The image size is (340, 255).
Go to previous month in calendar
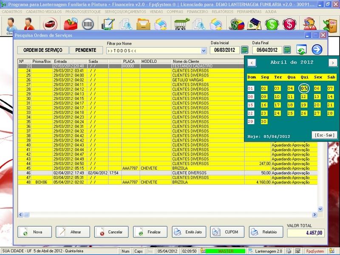click(251, 62)
